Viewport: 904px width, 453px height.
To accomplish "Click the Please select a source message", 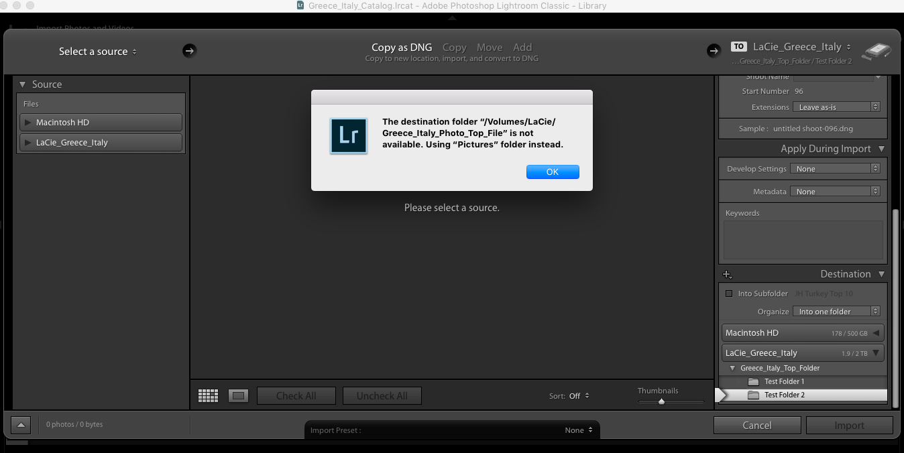I will coord(452,208).
